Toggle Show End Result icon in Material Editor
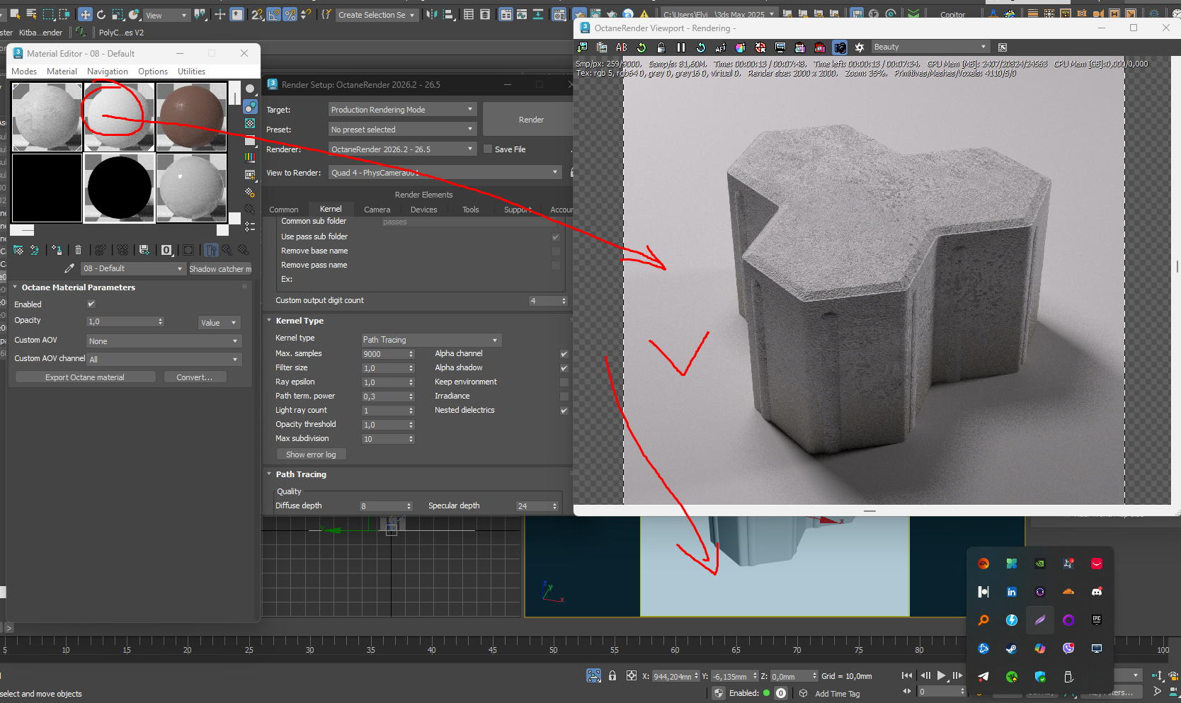Screen dimensions: 1181x703 click(x=211, y=250)
